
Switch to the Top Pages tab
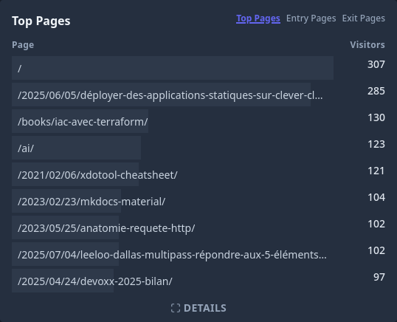click(258, 18)
